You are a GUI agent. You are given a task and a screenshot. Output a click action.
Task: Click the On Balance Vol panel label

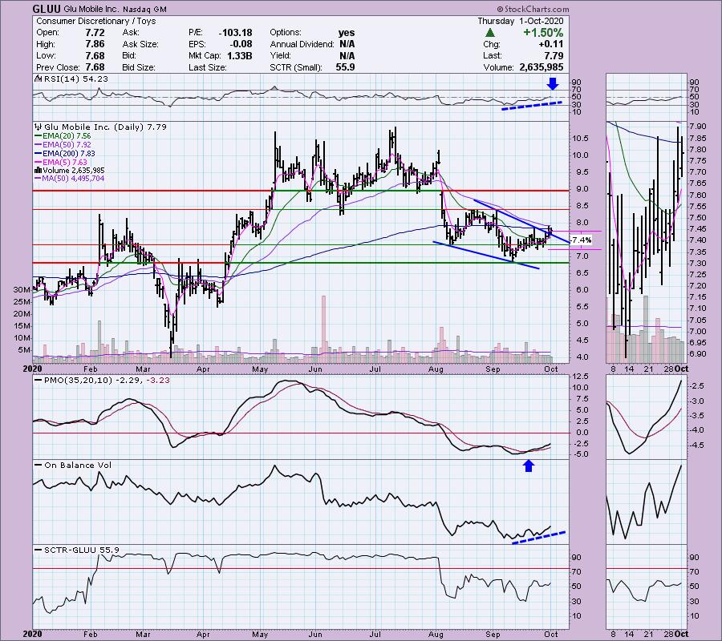coord(77,466)
